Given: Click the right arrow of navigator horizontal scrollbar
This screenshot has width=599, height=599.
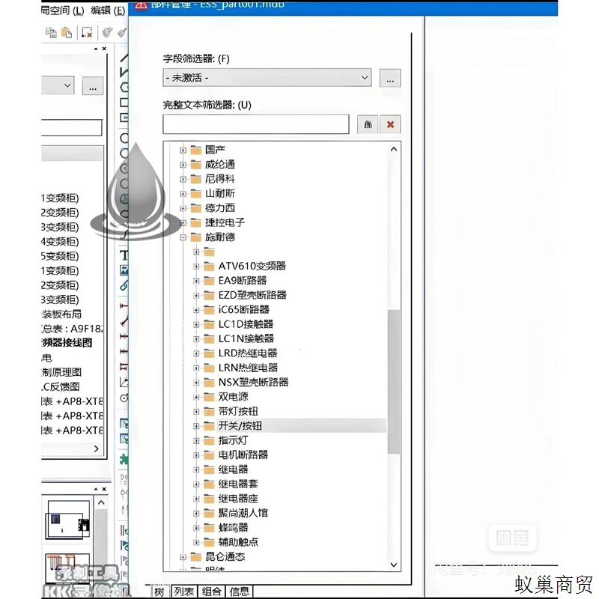Looking at the screenshot, I should coord(97,449).
